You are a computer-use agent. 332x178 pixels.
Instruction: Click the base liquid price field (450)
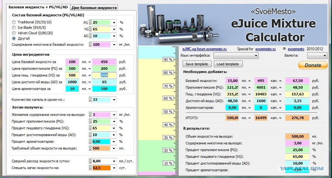[x=104, y=62]
